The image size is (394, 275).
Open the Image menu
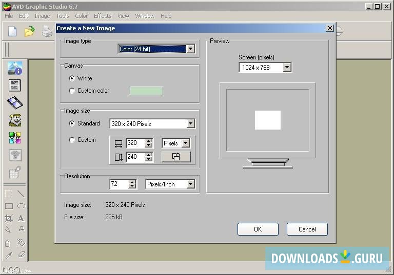(x=42, y=16)
